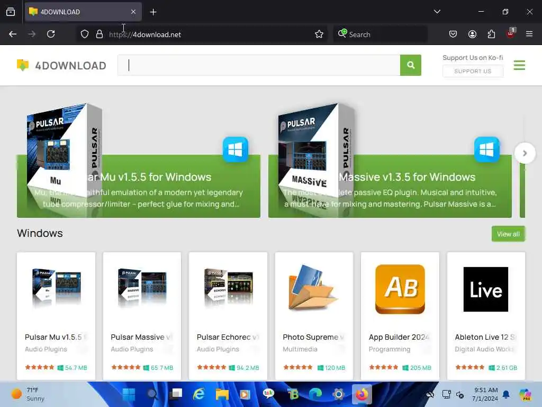Click the notification bell in tray

506,394
